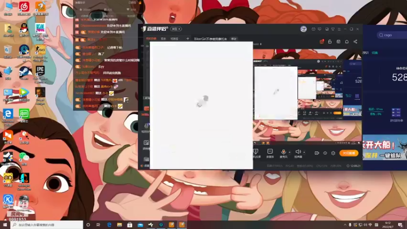Screen dimensions: 407x229
Task: Open Task View on the taskbar
Action: (x=98, y=225)
